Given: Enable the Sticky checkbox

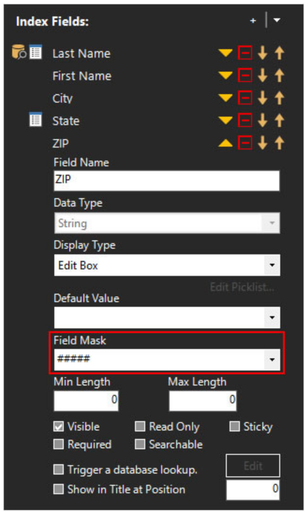Looking at the screenshot, I should point(234,426).
